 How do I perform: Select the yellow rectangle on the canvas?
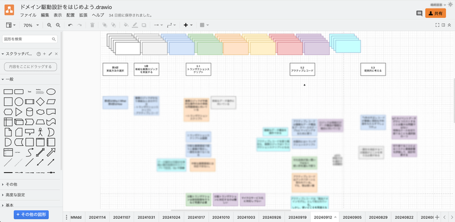(263, 48)
